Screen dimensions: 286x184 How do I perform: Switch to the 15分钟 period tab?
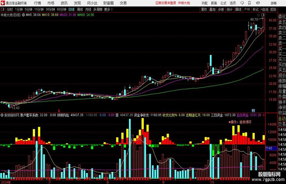39,9
